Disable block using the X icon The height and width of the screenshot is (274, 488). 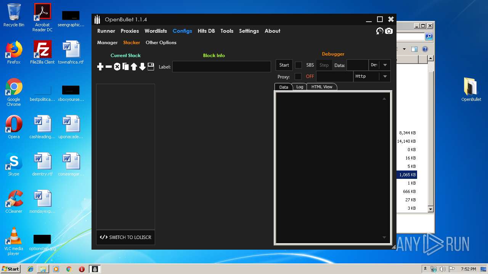[117, 67]
